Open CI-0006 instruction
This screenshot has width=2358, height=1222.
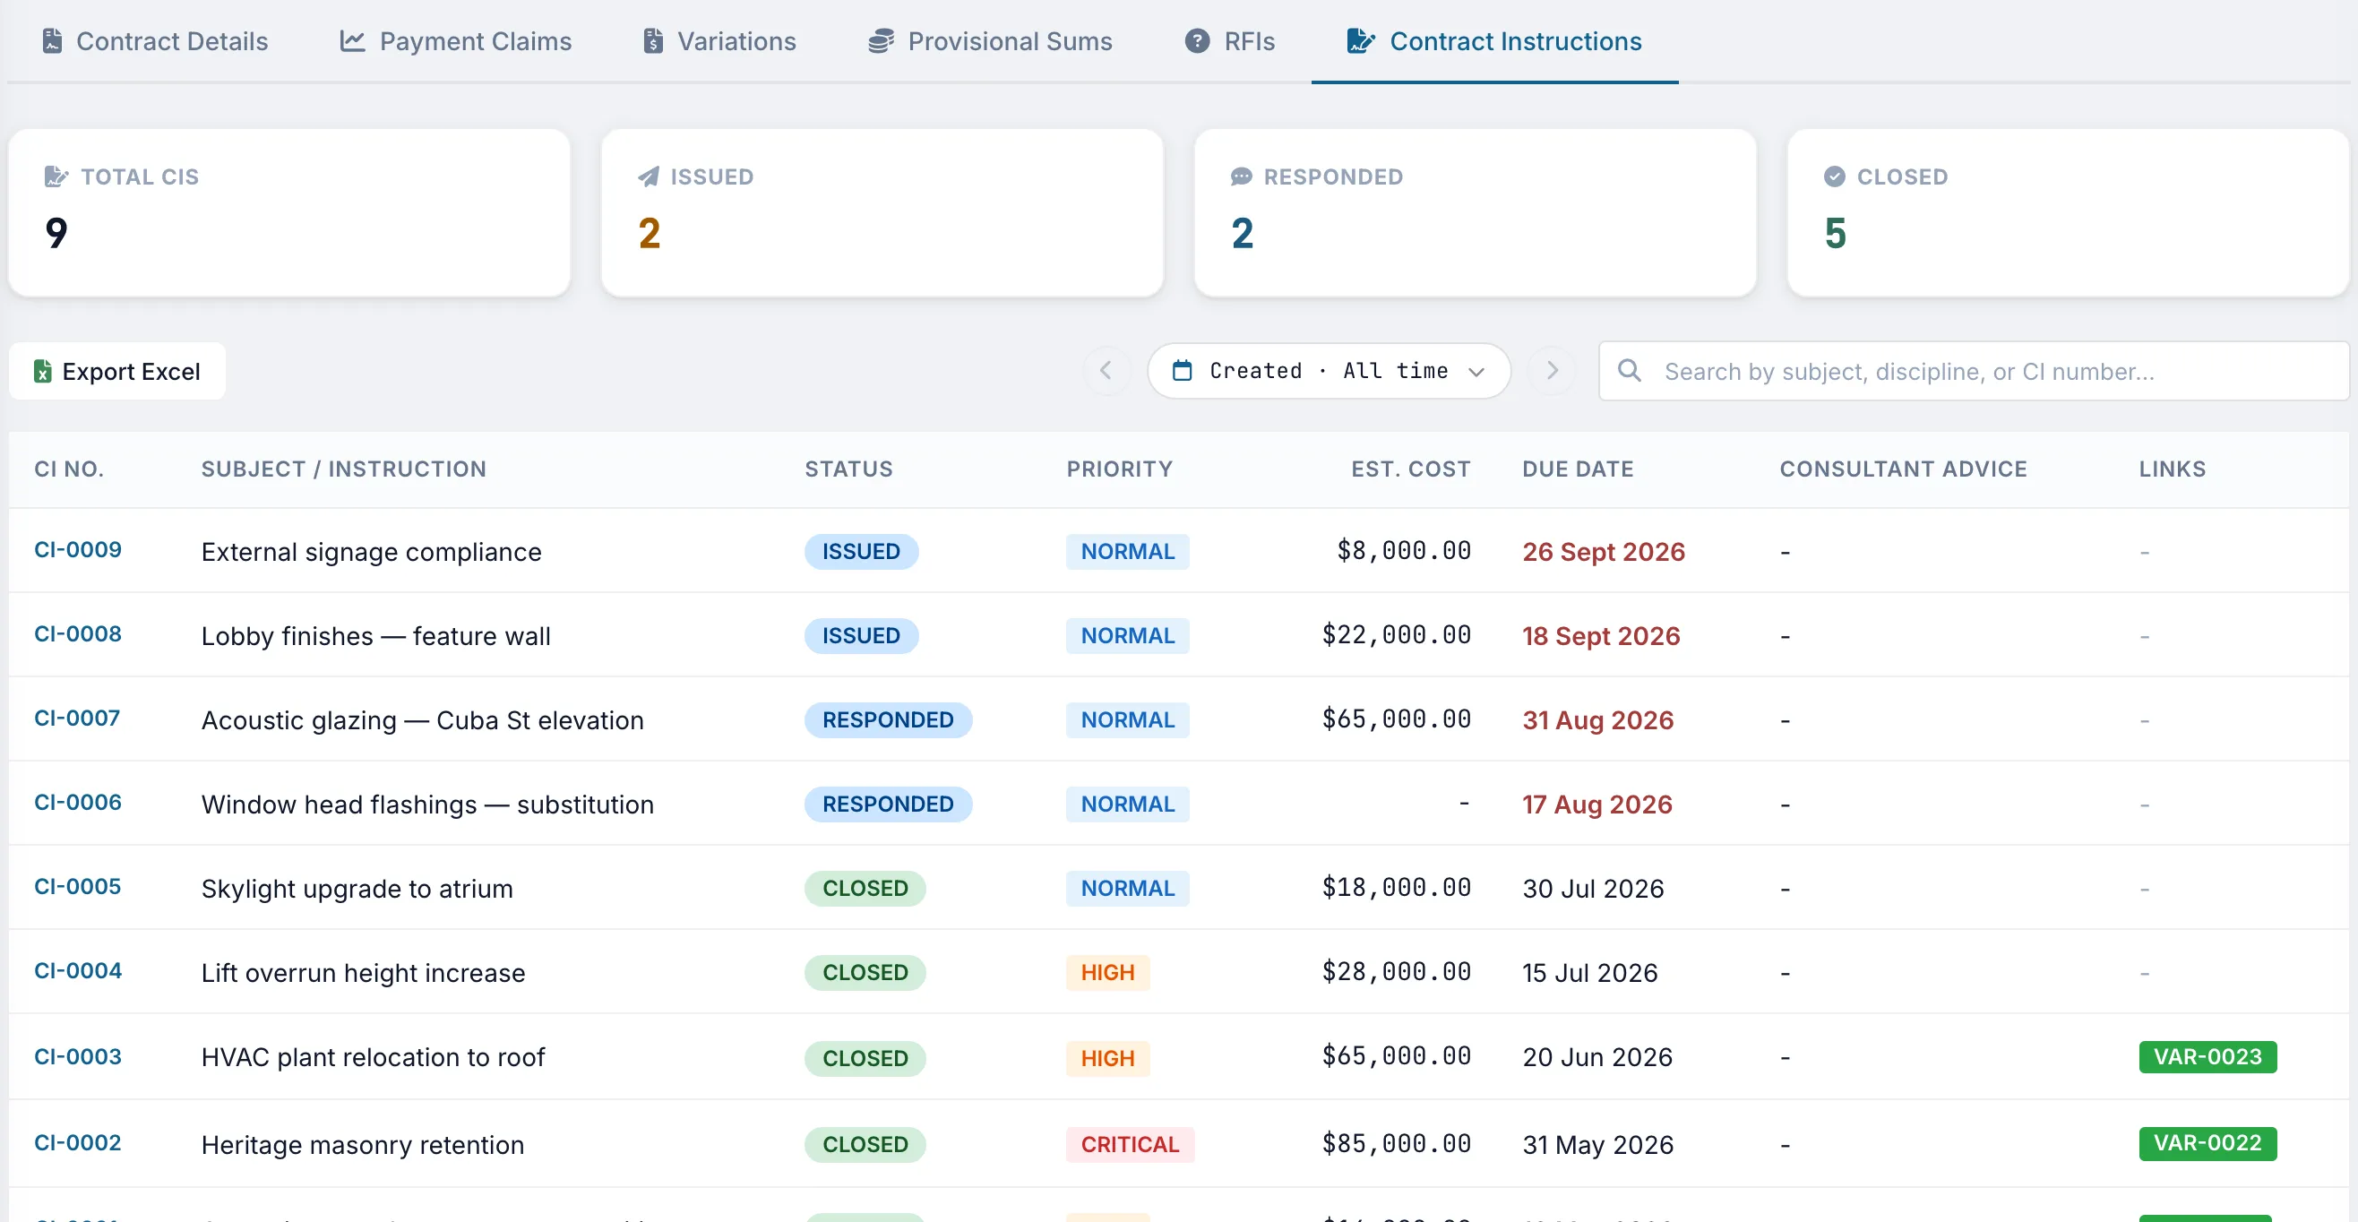tap(78, 803)
